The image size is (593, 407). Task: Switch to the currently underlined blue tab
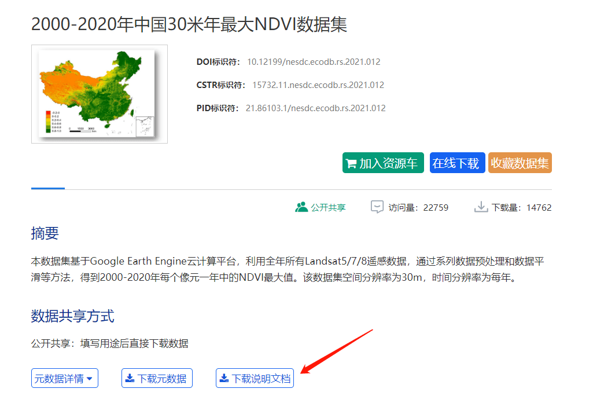(x=47, y=186)
